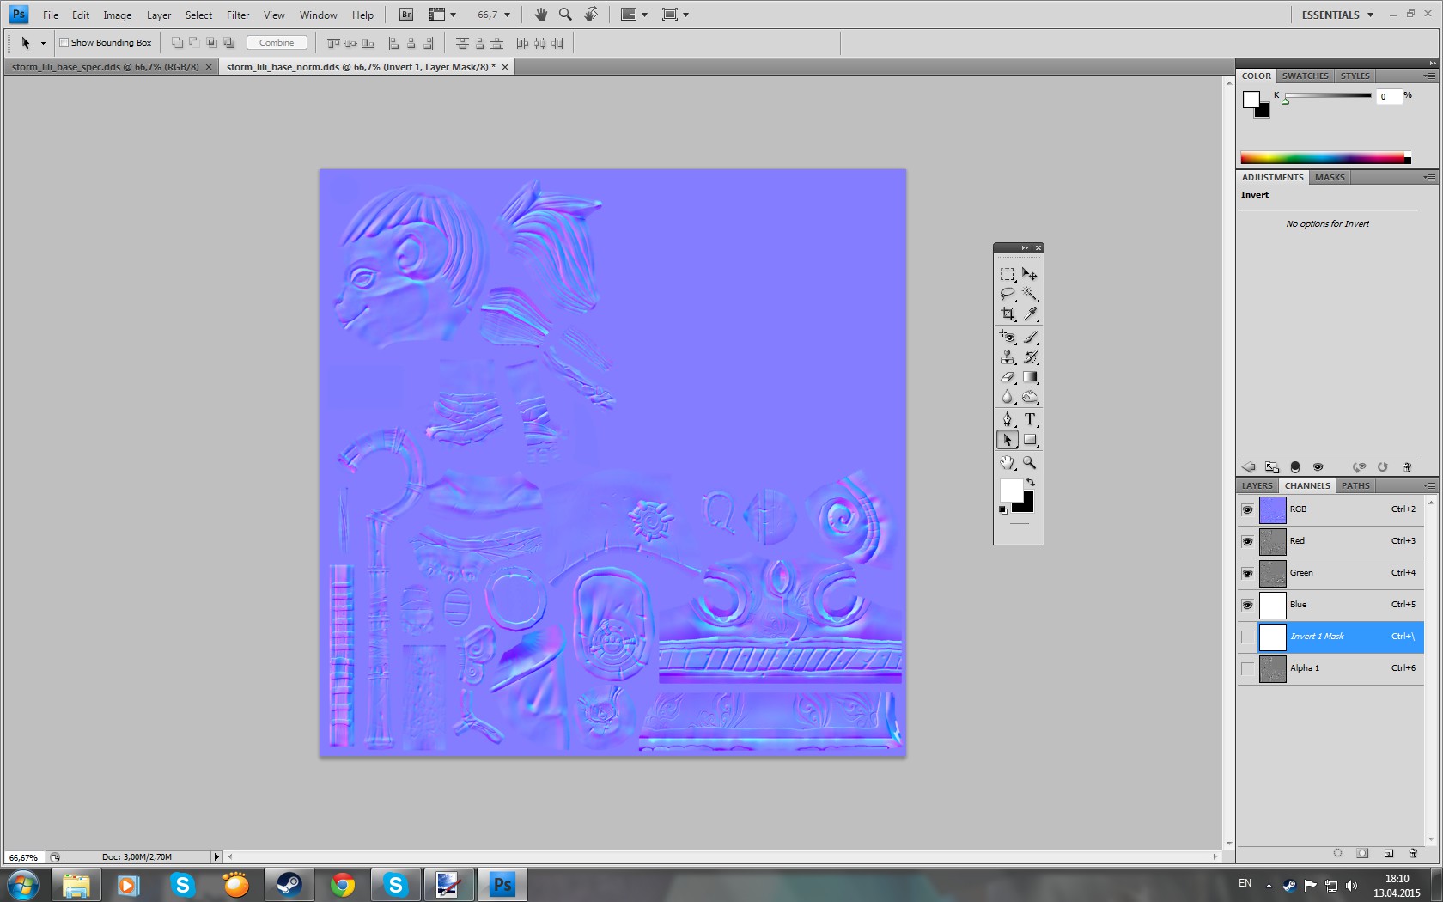The image size is (1443, 902).
Task: Pick the Red Eye tool
Action: click(1008, 337)
